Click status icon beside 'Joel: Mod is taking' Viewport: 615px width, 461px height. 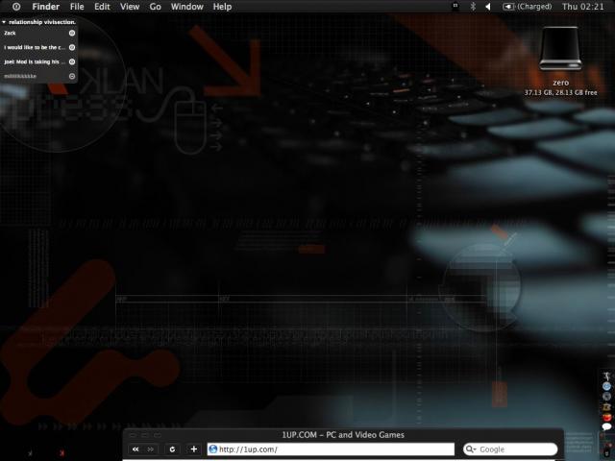(72, 61)
